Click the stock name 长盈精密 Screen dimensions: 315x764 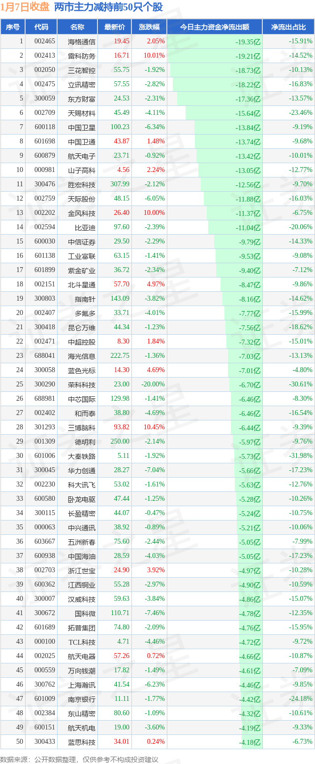82,513
